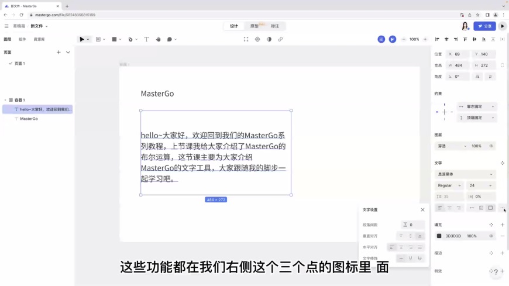Image resolution: width=509 pixels, height=286 pixels.
Task: Expand the pages list chevron
Action: coord(68,52)
